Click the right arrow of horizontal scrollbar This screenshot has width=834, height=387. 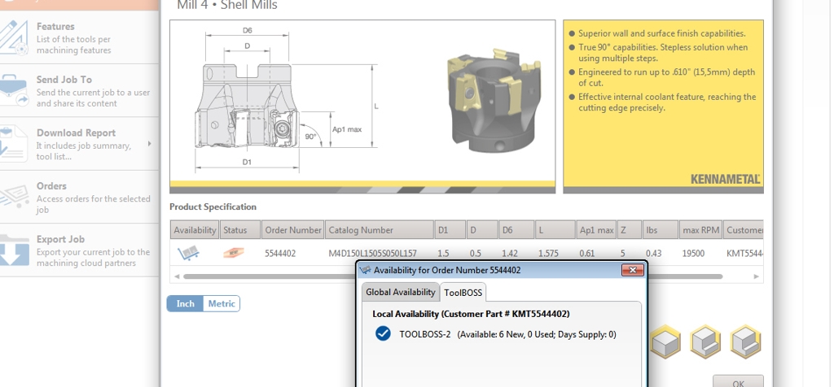click(757, 276)
